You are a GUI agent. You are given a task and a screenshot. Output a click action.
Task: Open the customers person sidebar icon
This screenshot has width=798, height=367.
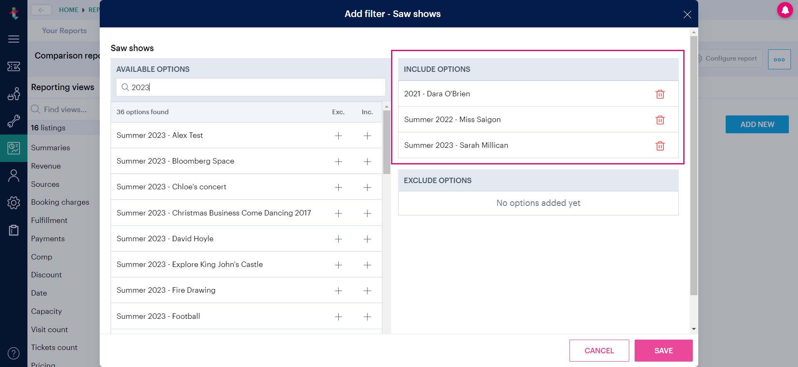pos(14,176)
